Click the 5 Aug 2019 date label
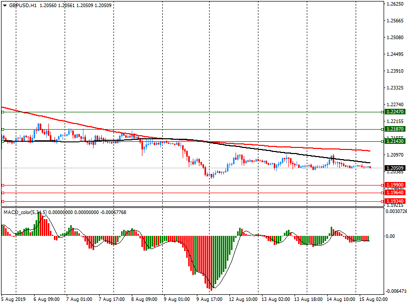Screen dimensions: 407x305 [14, 299]
